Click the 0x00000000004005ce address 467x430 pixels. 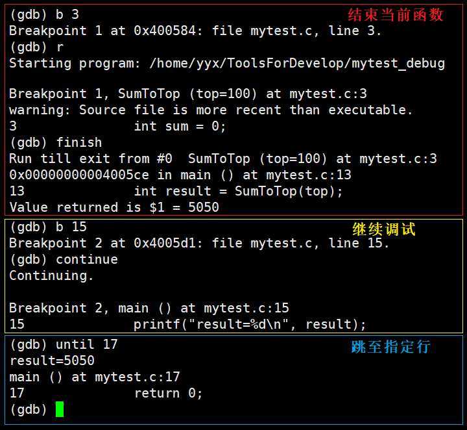point(79,175)
